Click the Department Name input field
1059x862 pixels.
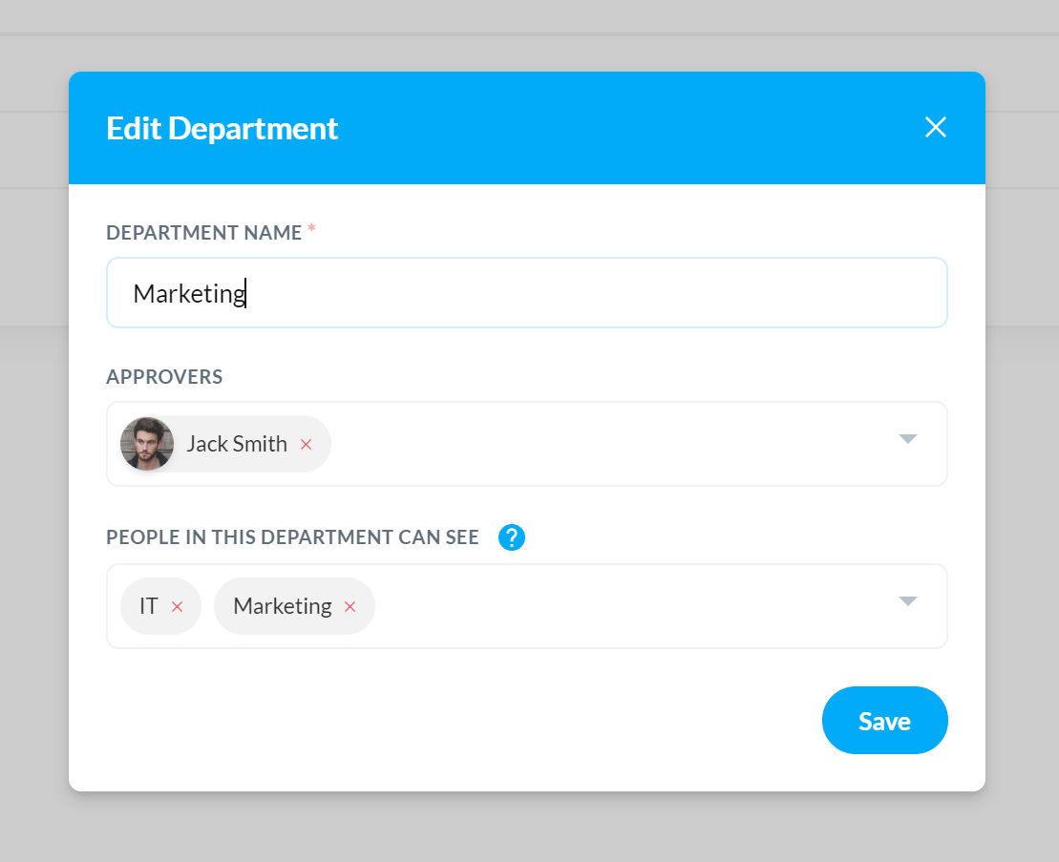[527, 293]
